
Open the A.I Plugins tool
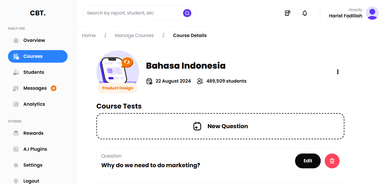pyautogui.click(x=16, y=149)
